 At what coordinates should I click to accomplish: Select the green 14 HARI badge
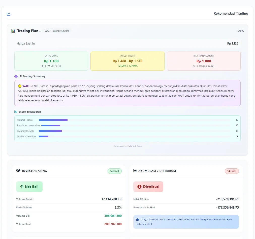click(114, 171)
